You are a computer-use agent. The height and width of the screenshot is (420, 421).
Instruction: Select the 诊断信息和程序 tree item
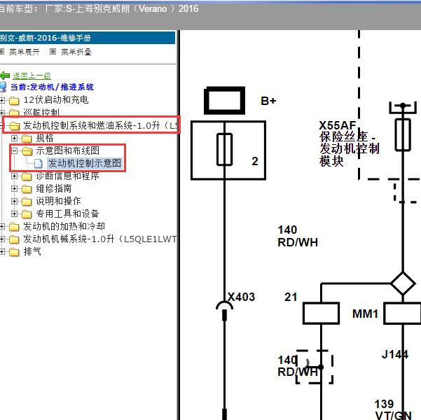coord(68,176)
